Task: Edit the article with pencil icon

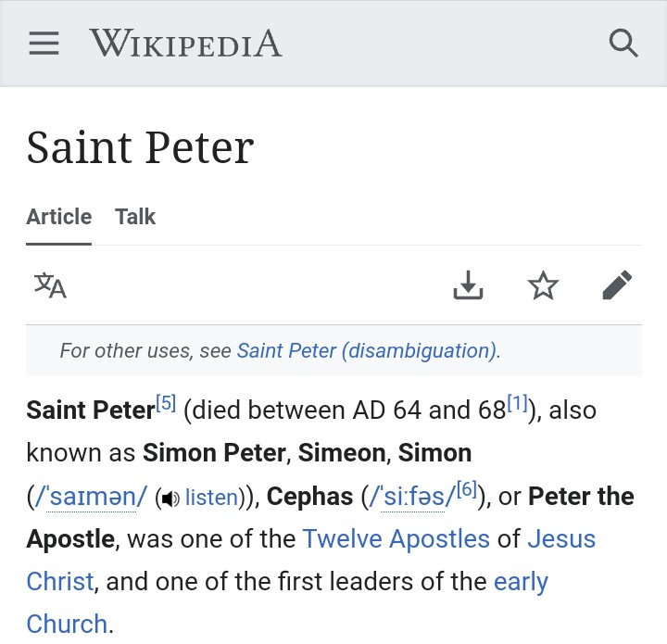Action: point(617,285)
